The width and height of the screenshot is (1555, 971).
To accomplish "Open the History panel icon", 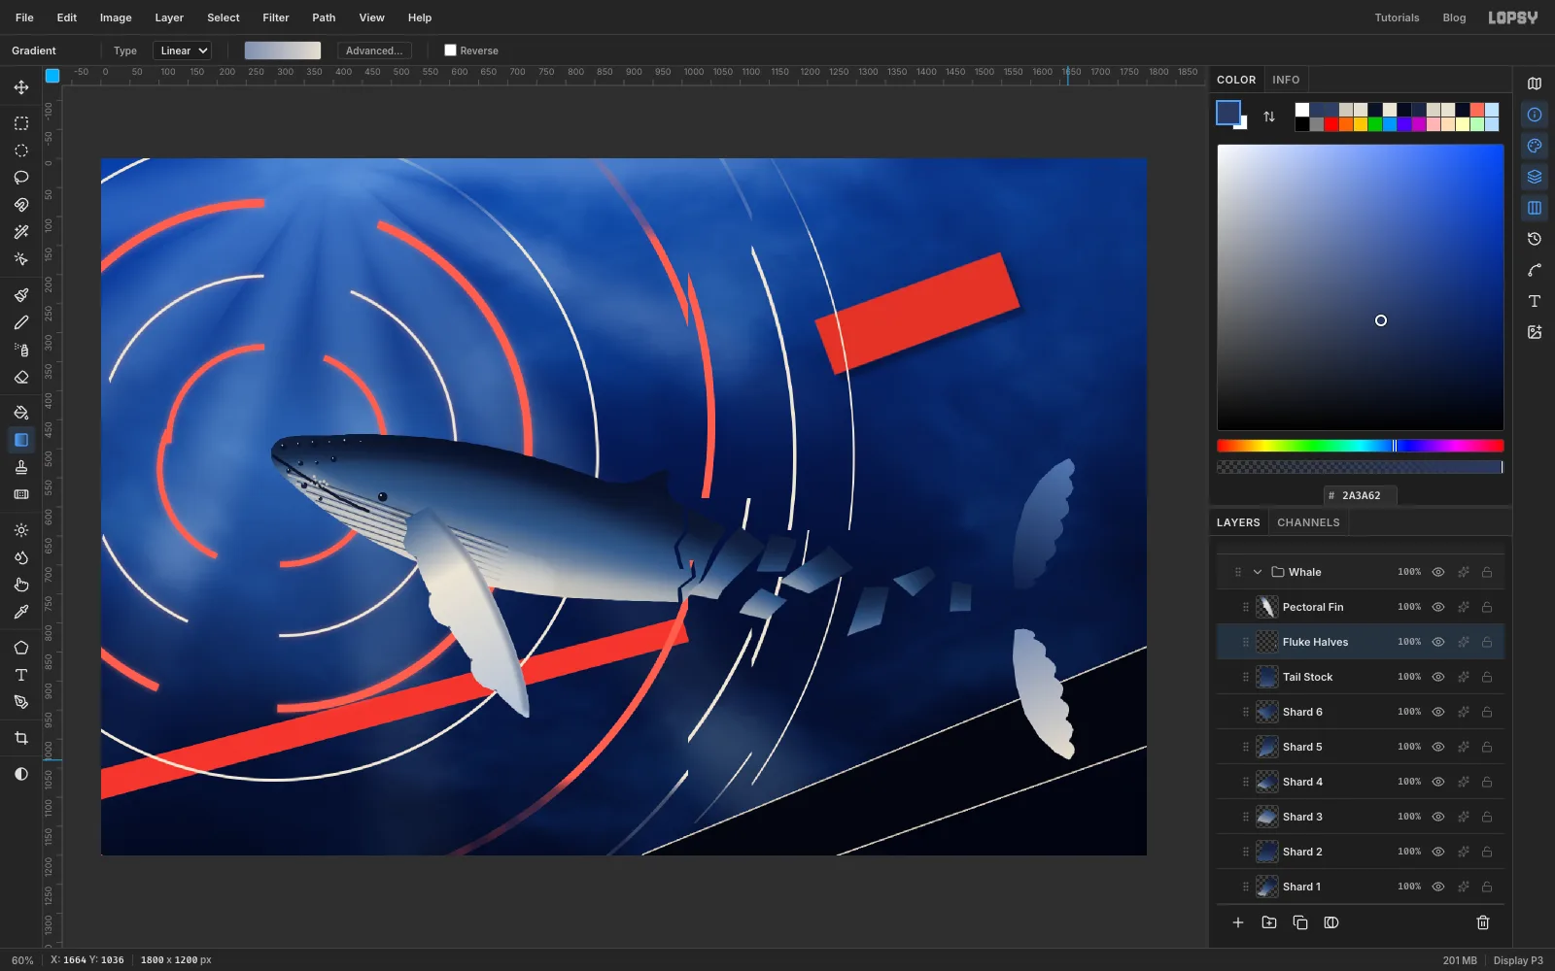I will tap(1535, 239).
